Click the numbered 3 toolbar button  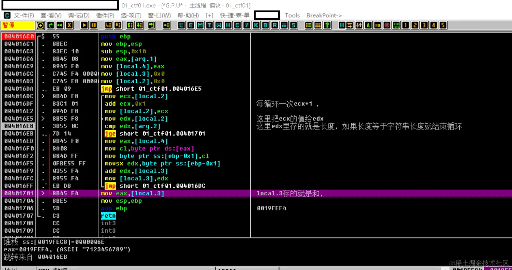[x=425, y=25]
